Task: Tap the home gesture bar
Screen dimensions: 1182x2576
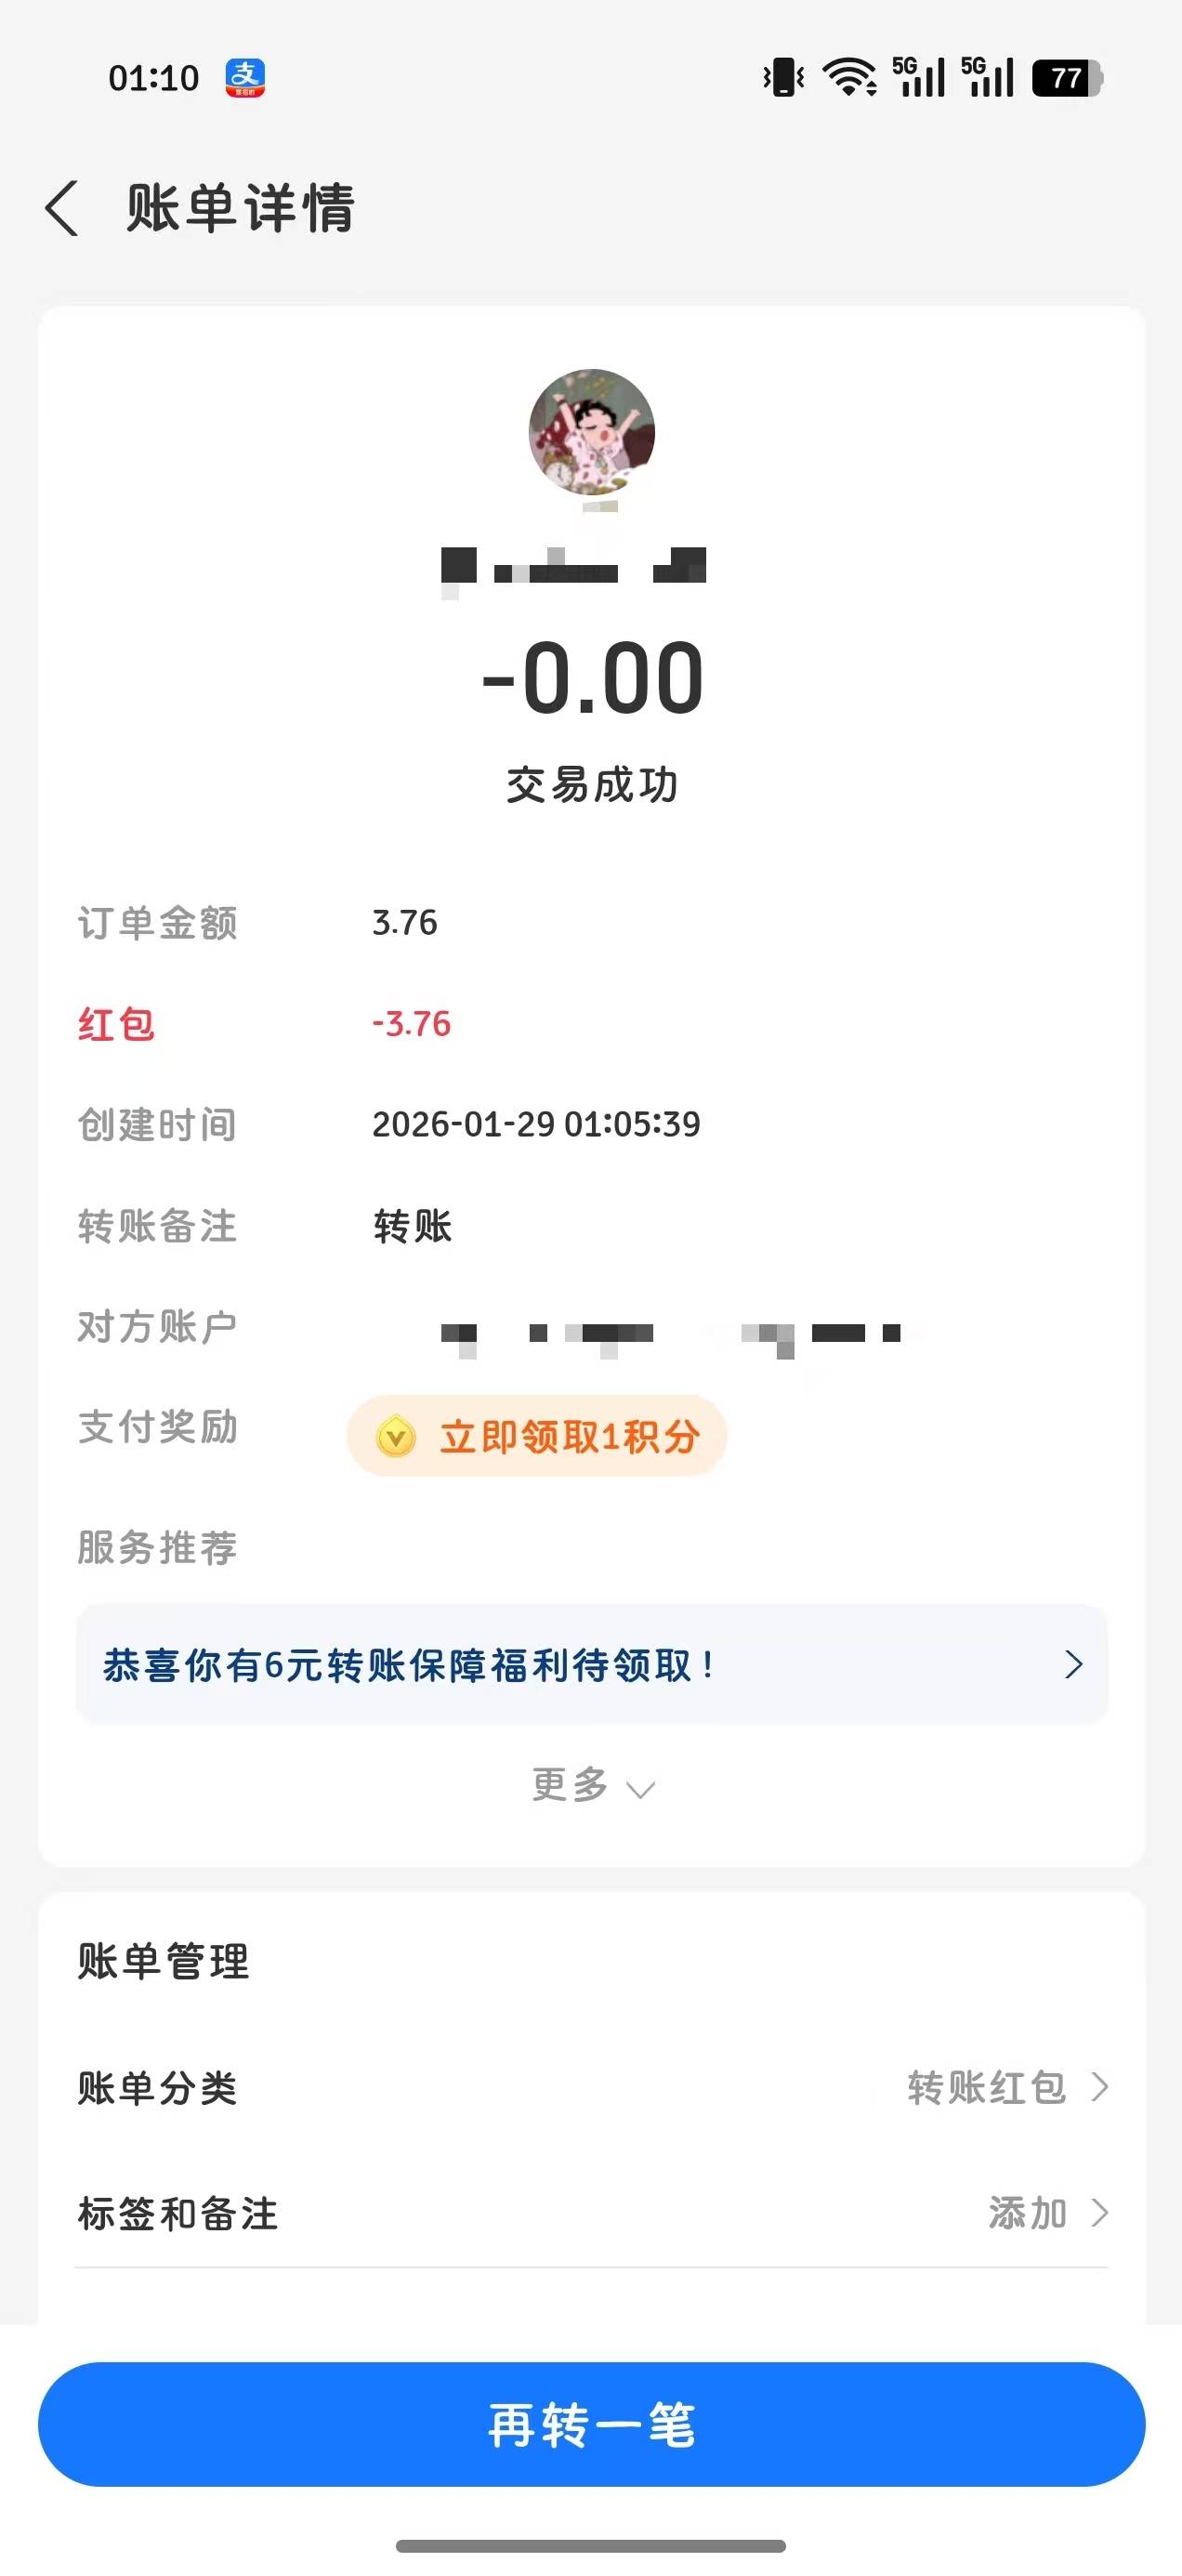Action: pos(591,2546)
